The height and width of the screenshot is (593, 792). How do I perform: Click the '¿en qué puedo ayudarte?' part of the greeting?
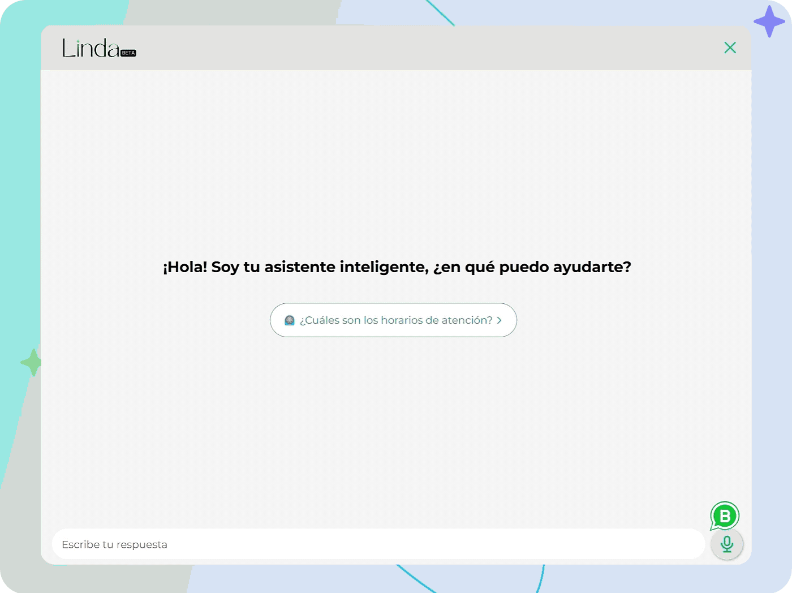point(532,267)
